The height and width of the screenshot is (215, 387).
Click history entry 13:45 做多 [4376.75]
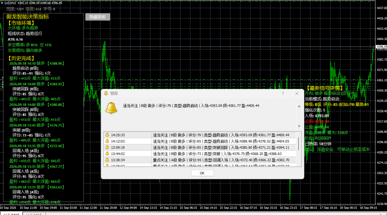click(x=36, y=125)
